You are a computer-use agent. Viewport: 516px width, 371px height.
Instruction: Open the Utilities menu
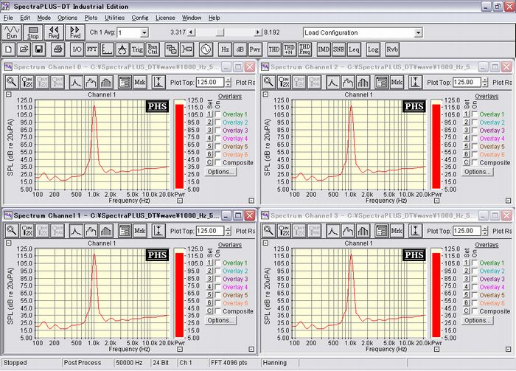(114, 17)
